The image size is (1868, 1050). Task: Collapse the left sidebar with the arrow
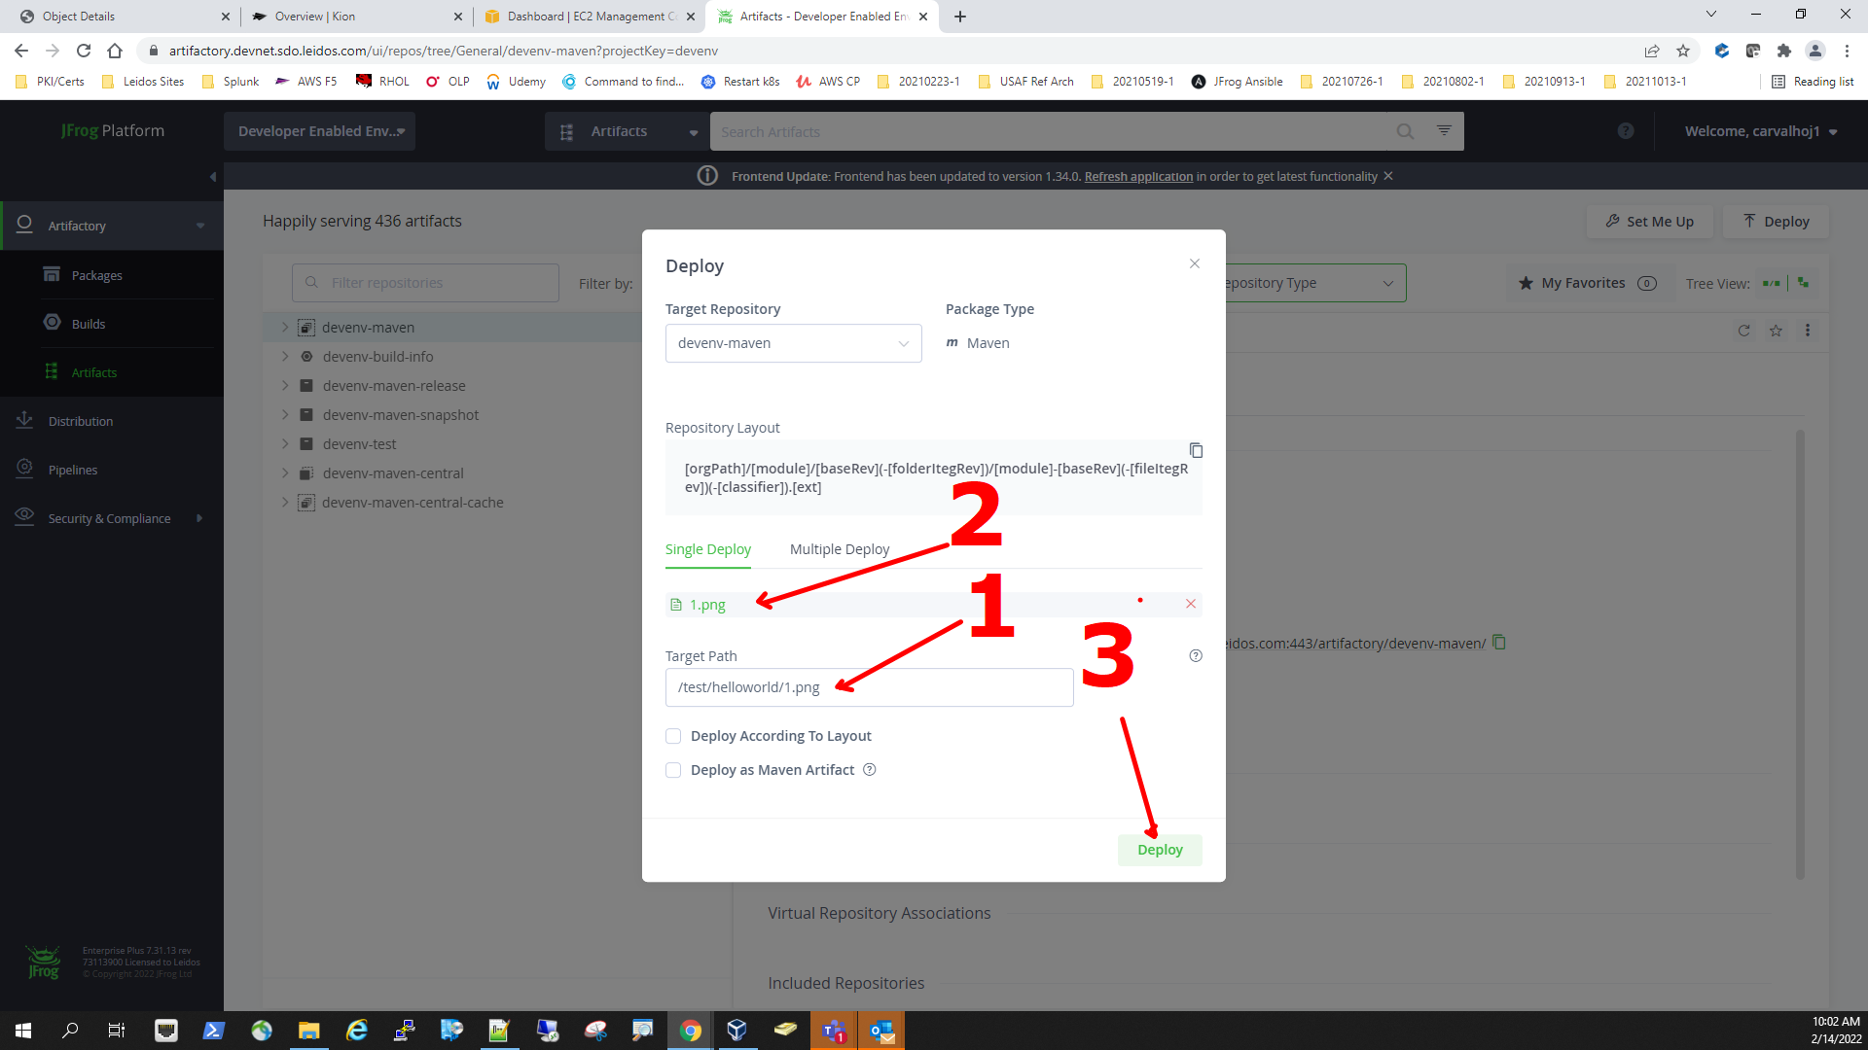coord(213,177)
